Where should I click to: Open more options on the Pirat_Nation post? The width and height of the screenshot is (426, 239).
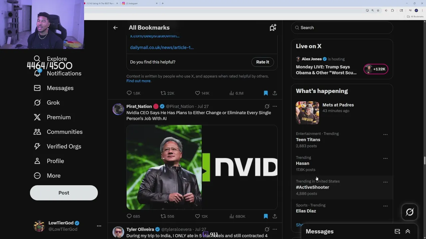click(275, 106)
